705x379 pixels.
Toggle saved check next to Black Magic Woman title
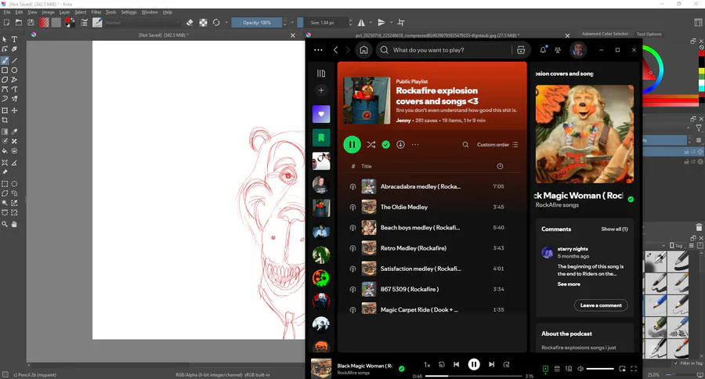coord(402,369)
